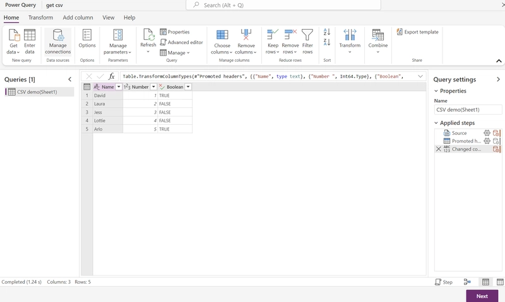The height and width of the screenshot is (302, 505).
Task: Open Manage connections
Action: tap(57, 42)
